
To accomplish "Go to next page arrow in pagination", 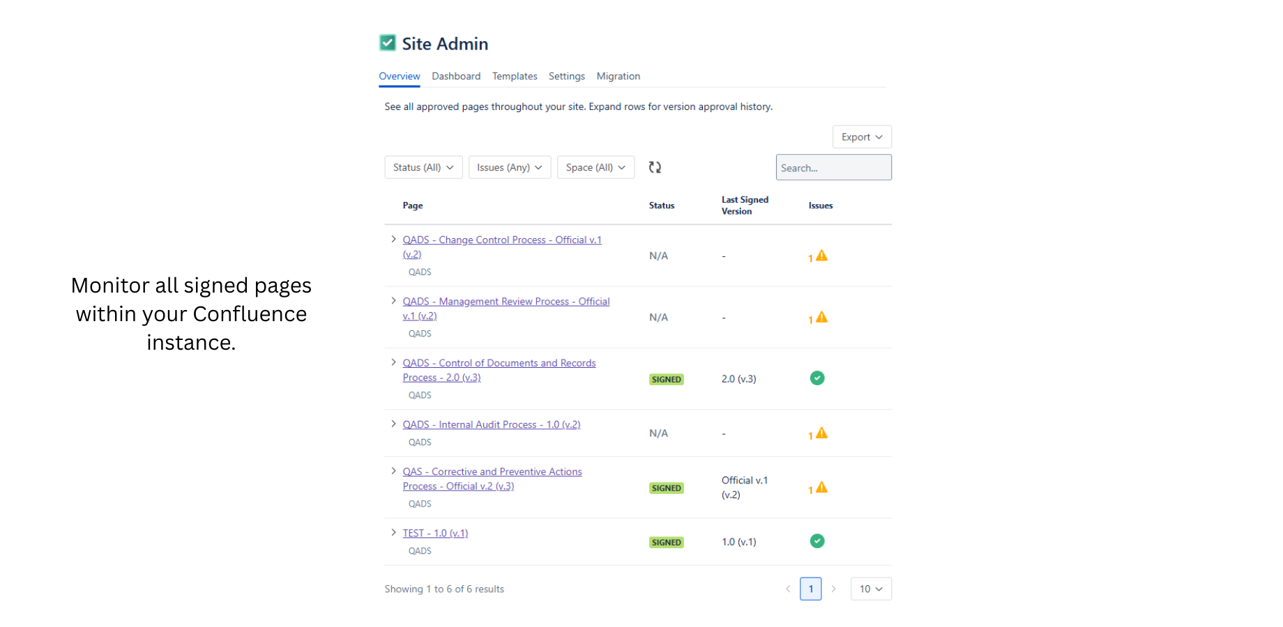I will pyautogui.click(x=833, y=589).
